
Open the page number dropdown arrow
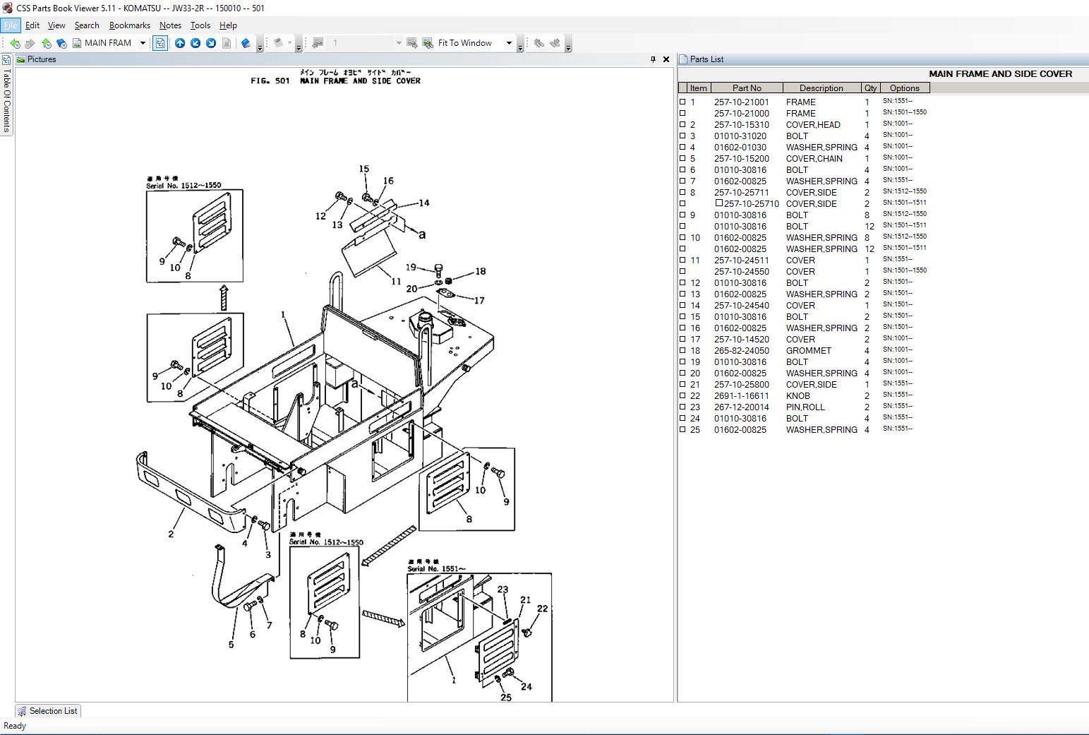pyautogui.click(x=397, y=42)
